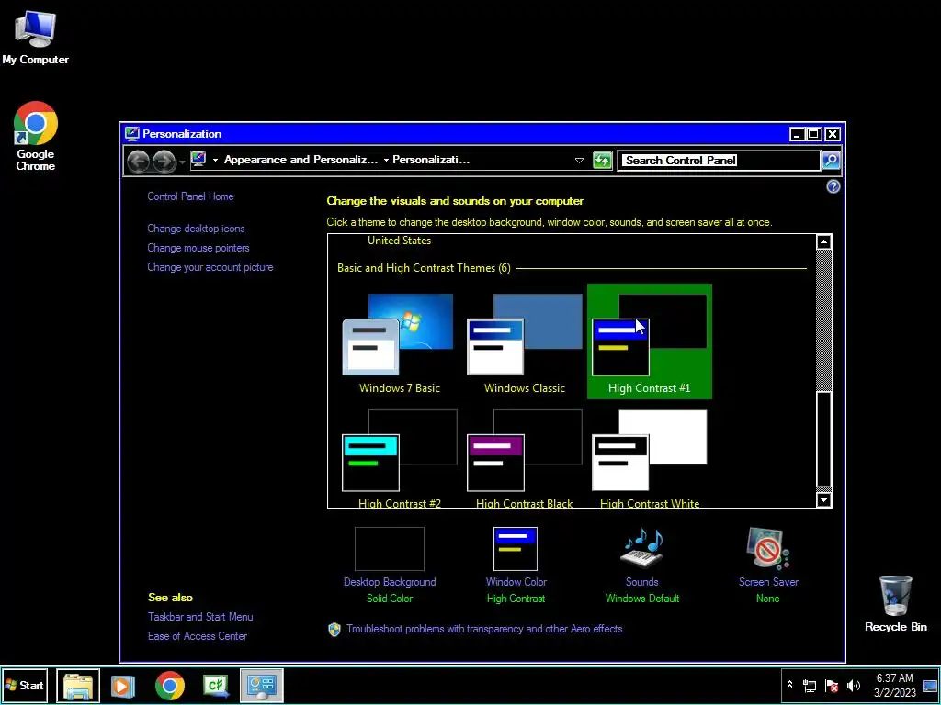
Task: Click the Forward navigation arrow
Action: point(164,161)
